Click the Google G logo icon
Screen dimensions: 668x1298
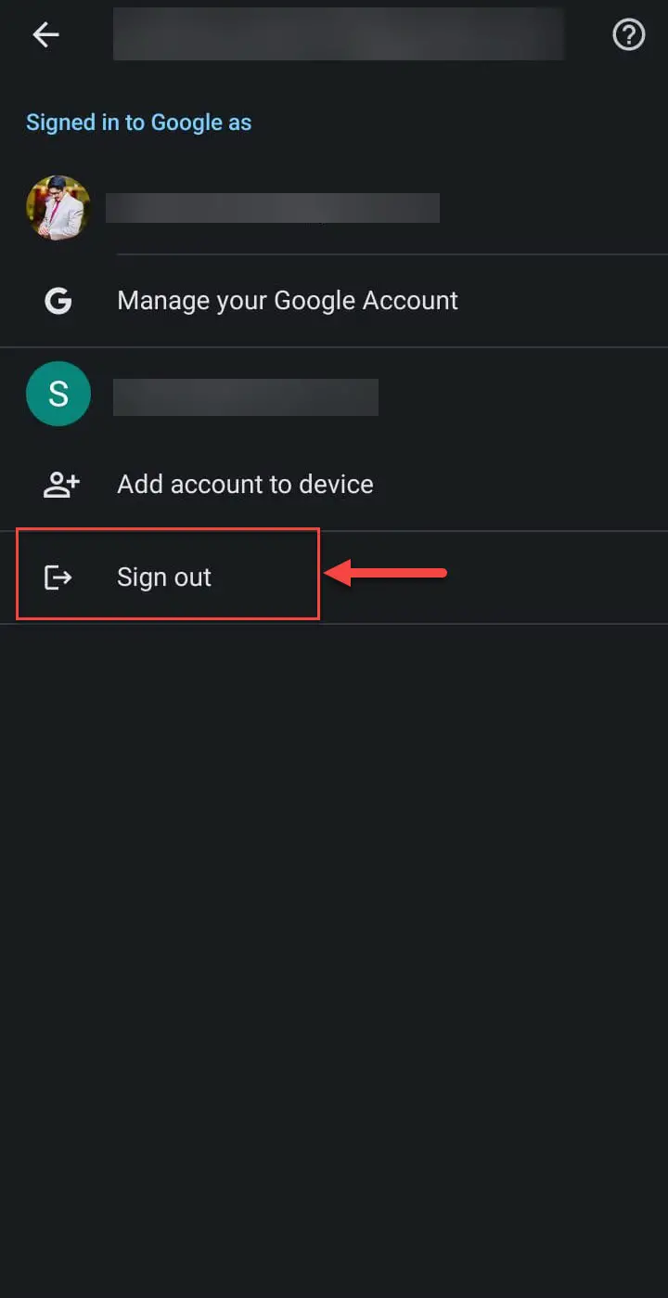58,301
